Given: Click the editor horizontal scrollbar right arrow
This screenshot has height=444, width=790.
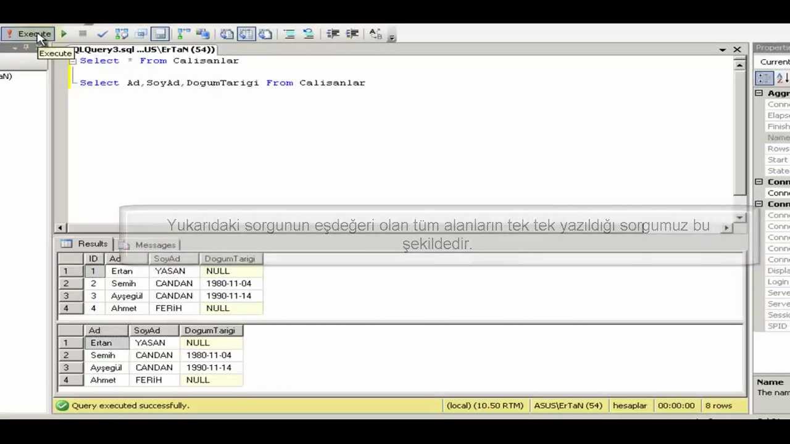Looking at the screenshot, I should tap(726, 228).
